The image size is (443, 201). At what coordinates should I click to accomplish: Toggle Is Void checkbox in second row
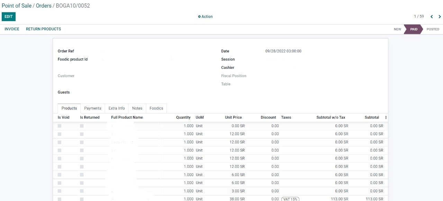pyautogui.click(x=60, y=134)
